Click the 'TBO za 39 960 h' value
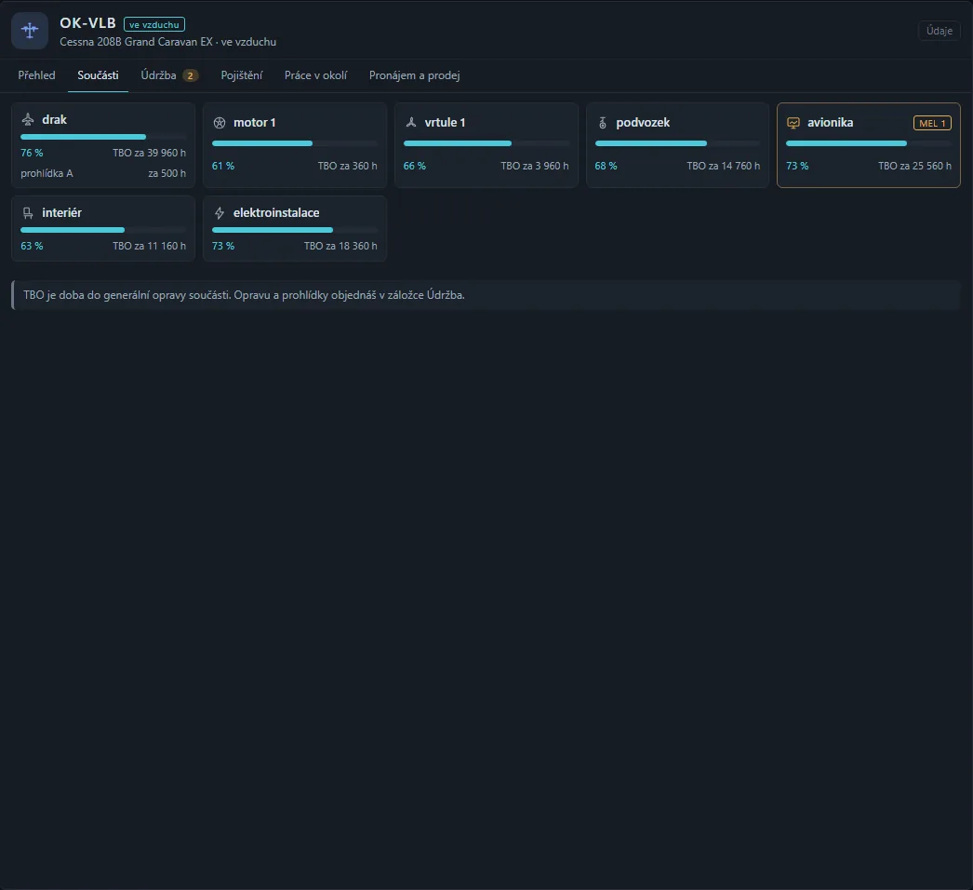The width and height of the screenshot is (973, 890). point(149,153)
